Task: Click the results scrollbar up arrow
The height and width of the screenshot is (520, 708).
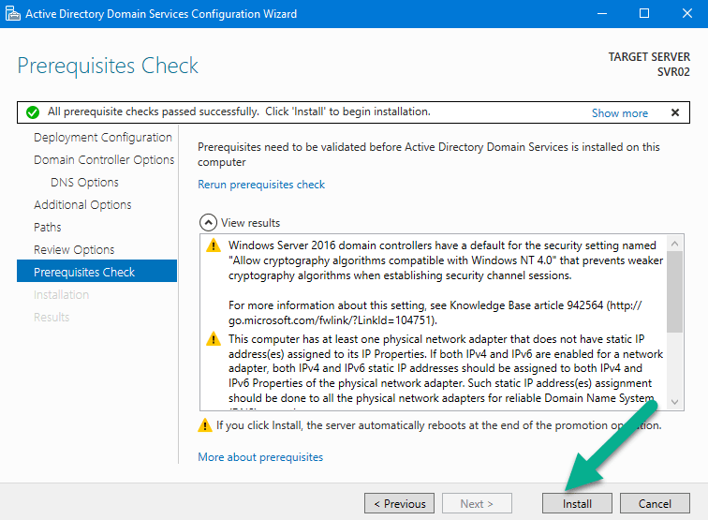Action: point(675,244)
